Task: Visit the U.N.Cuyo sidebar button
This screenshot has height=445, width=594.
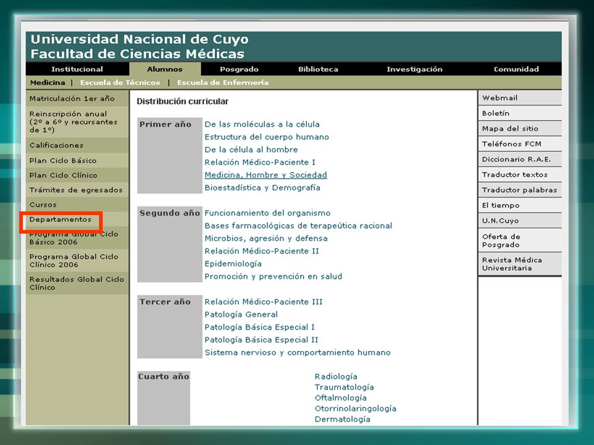Action: pyautogui.click(x=520, y=221)
